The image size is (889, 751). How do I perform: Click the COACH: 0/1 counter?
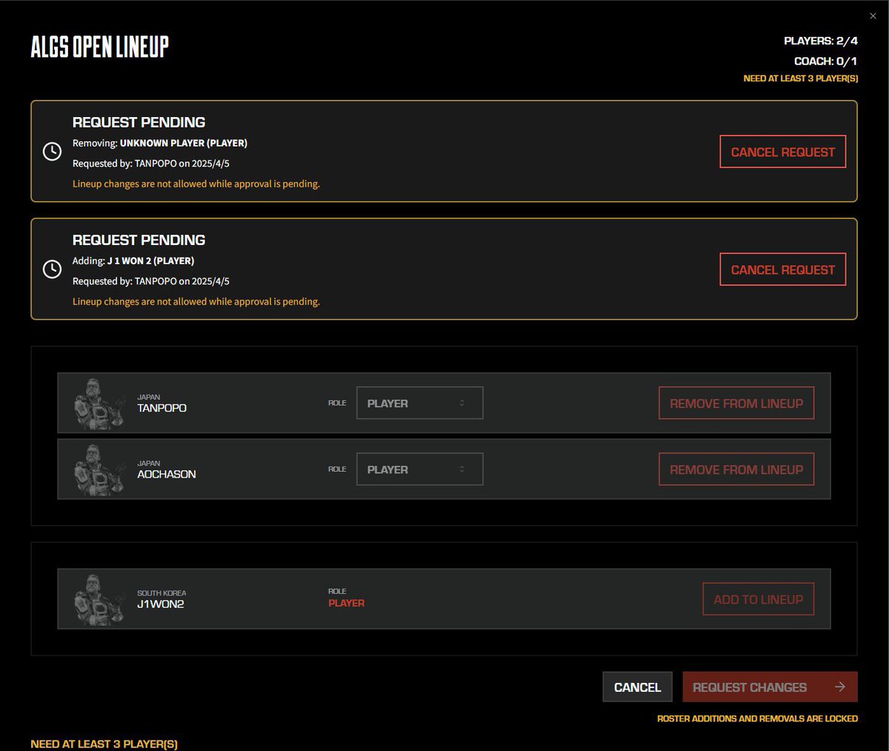[826, 61]
